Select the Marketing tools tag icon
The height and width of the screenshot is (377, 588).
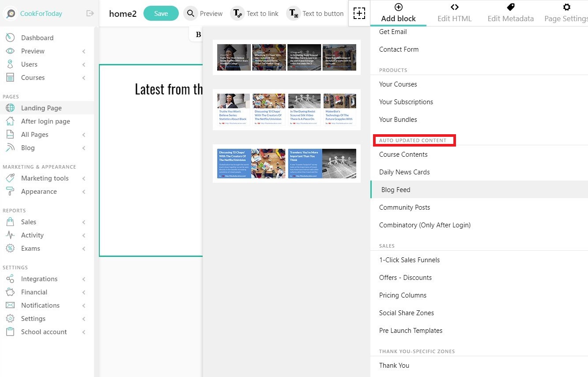pyautogui.click(x=10, y=178)
